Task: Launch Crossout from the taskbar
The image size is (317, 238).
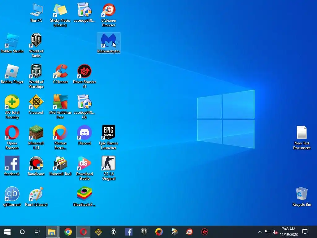Action: [98, 232]
